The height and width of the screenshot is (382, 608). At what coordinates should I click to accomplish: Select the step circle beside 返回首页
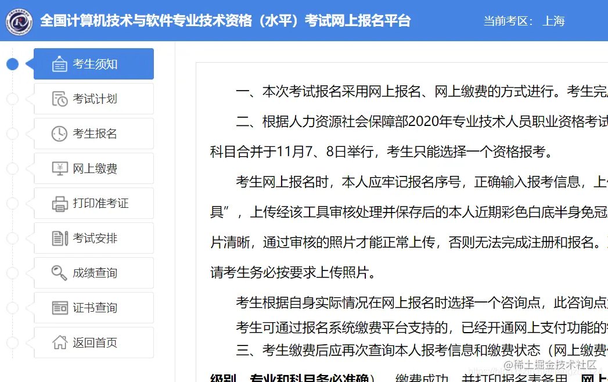(x=12, y=343)
